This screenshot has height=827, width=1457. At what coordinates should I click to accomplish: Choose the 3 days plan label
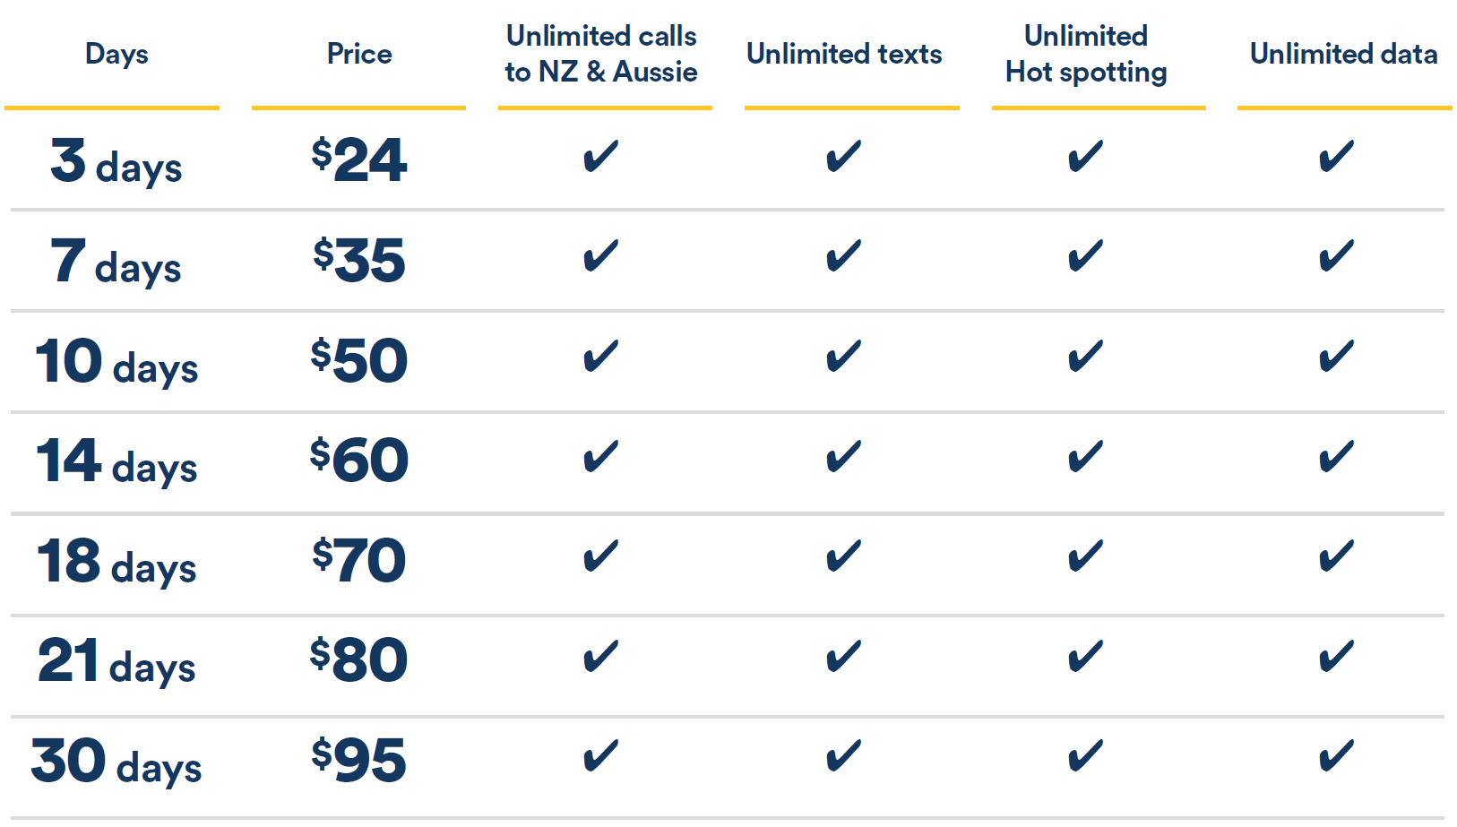[x=116, y=162]
